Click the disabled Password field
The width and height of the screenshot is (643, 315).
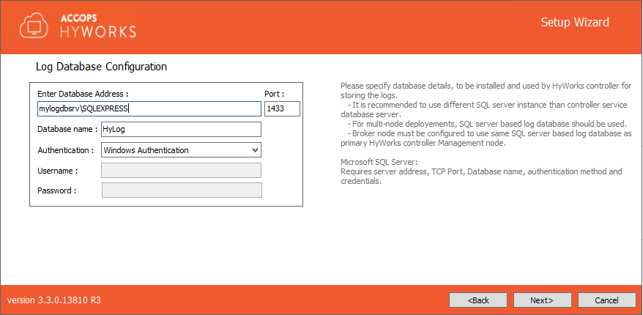point(182,190)
